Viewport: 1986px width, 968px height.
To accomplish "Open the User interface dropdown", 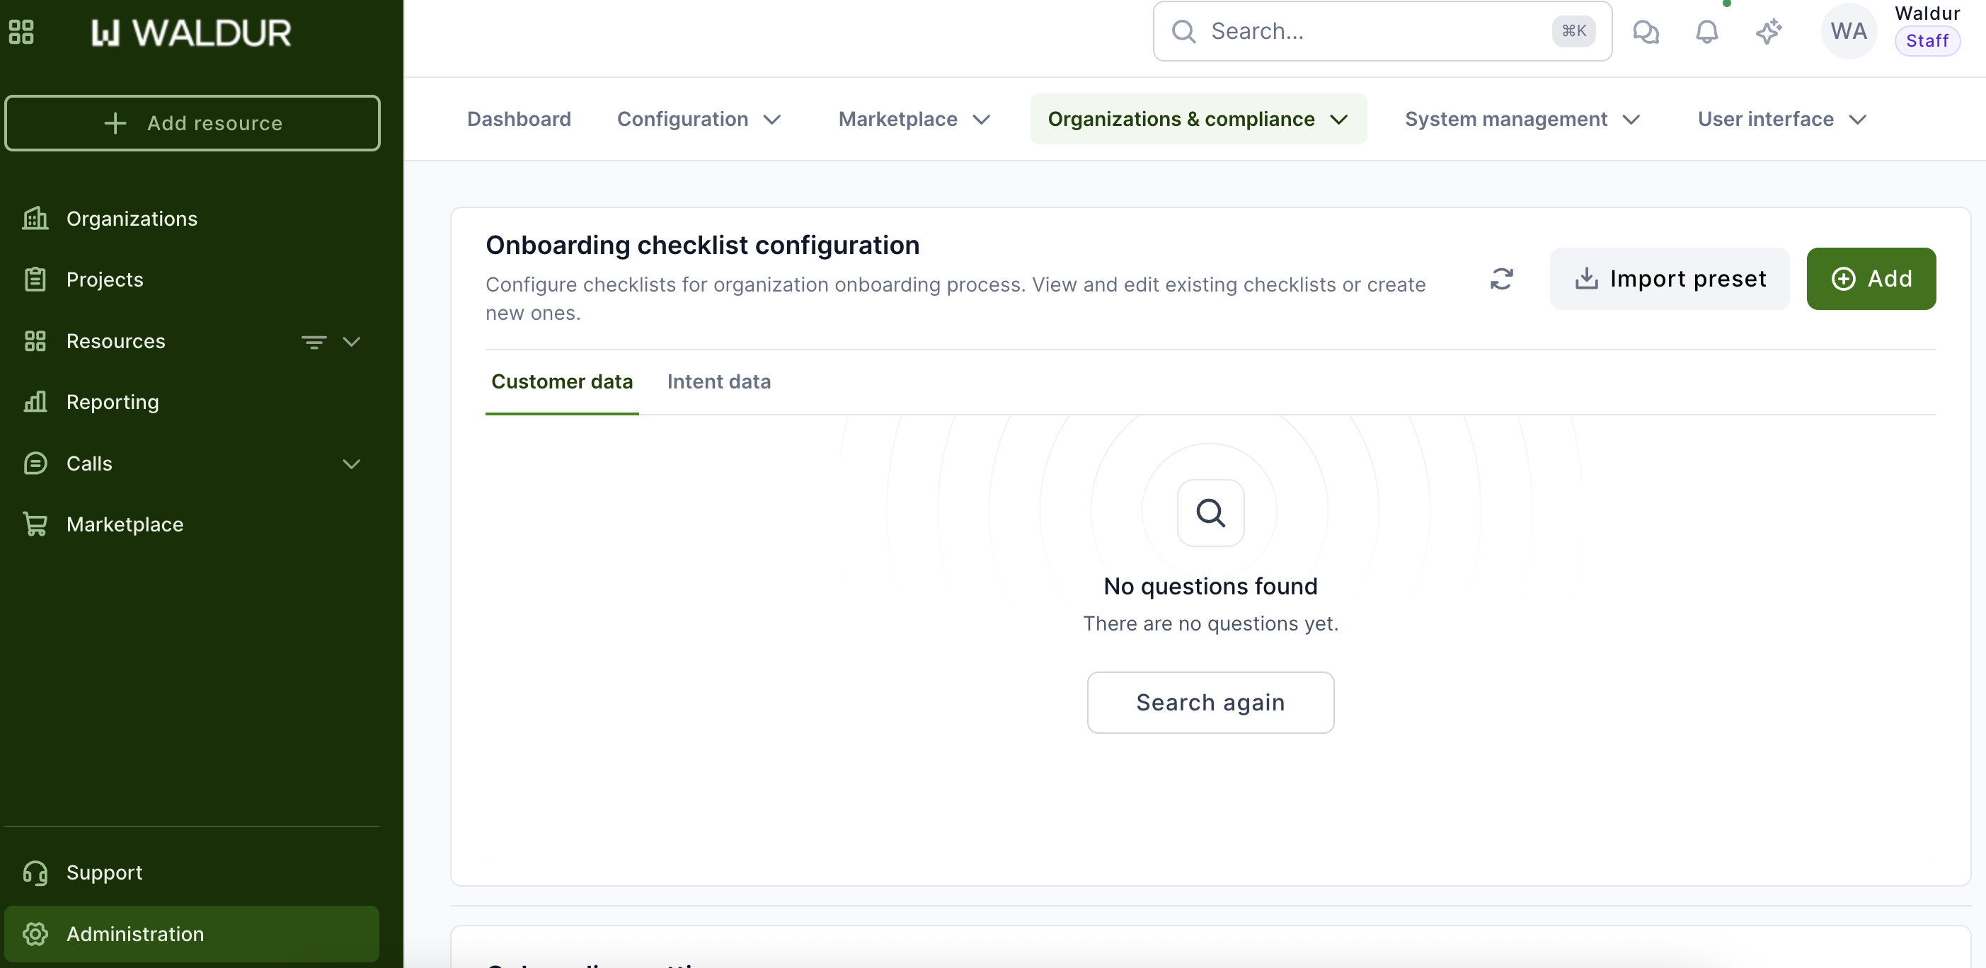I will (1781, 120).
